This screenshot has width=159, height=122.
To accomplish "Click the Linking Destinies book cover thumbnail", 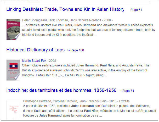I will tap(13, 29).
